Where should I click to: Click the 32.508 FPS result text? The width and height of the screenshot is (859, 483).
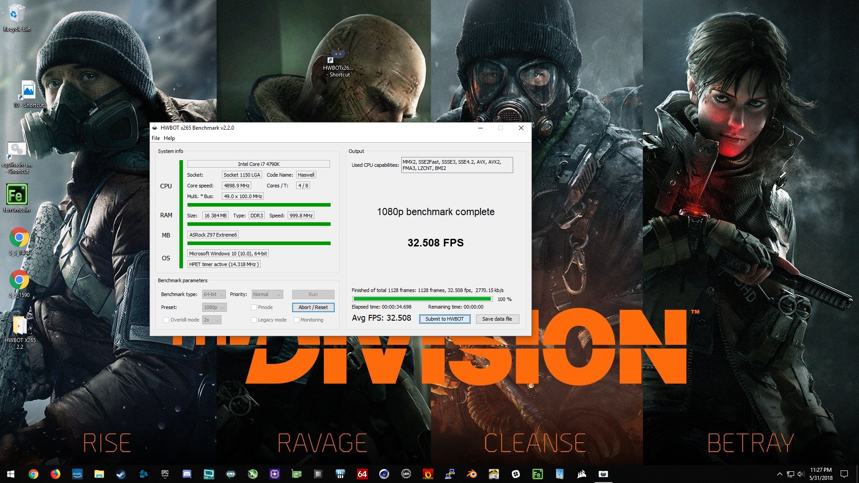435,243
